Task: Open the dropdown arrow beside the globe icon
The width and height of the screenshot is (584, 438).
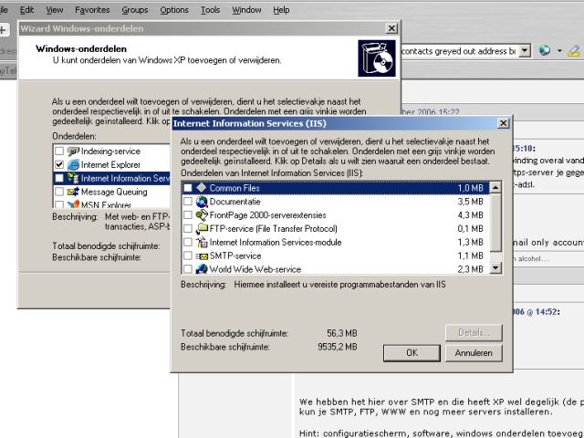Action: tap(559, 51)
